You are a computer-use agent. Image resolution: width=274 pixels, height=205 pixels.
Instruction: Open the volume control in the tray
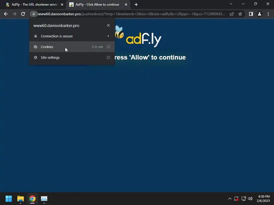pyautogui.click(x=250, y=199)
